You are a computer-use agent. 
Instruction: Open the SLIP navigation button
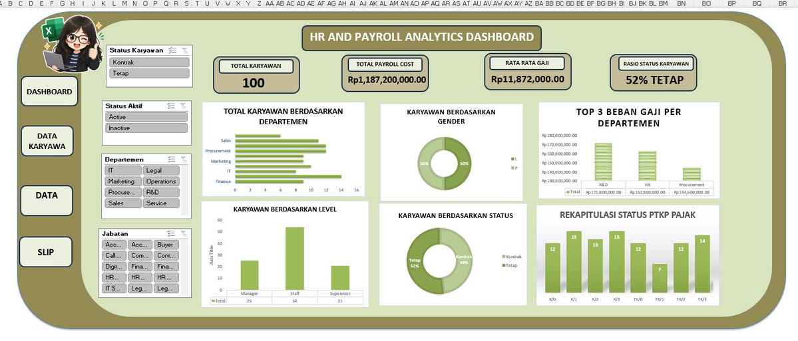click(x=46, y=252)
